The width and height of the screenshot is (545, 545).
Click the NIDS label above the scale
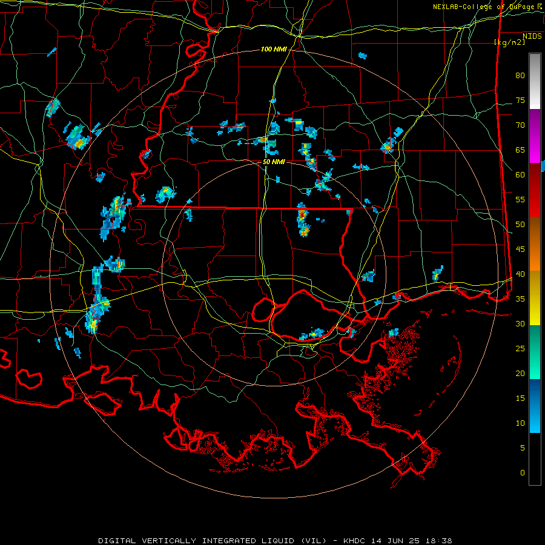click(x=532, y=36)
